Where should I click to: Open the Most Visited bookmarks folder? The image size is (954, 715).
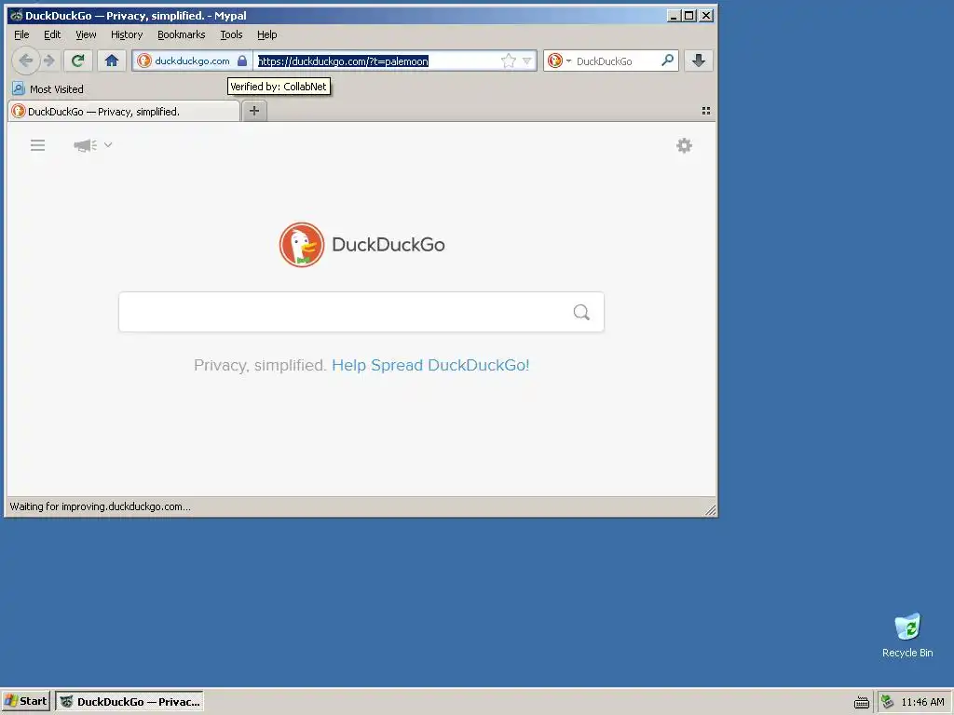(x=48, y=88)
